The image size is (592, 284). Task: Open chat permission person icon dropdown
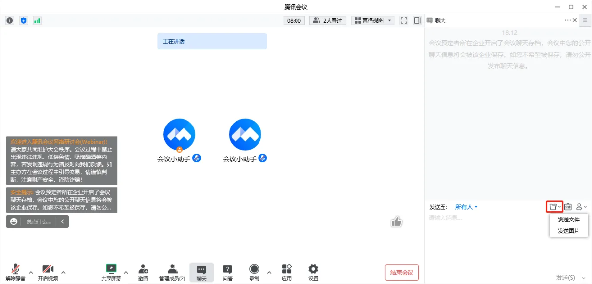(581, 207)
